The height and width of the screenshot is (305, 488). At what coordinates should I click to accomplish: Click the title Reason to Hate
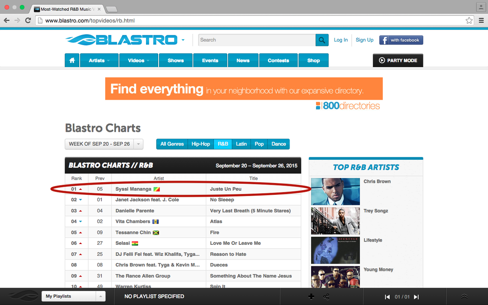tap(228, 254)
